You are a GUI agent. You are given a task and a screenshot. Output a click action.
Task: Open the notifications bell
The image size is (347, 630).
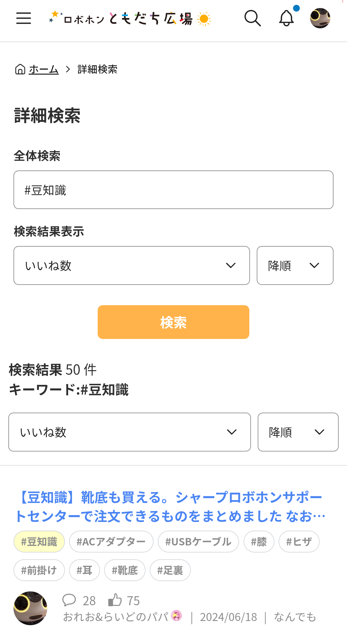click(286, 18)
